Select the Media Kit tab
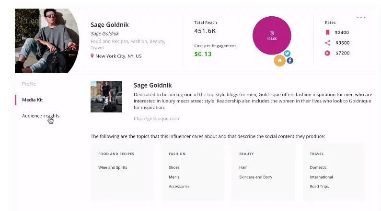Screen dimensions: 381x211 pos(32,100)
